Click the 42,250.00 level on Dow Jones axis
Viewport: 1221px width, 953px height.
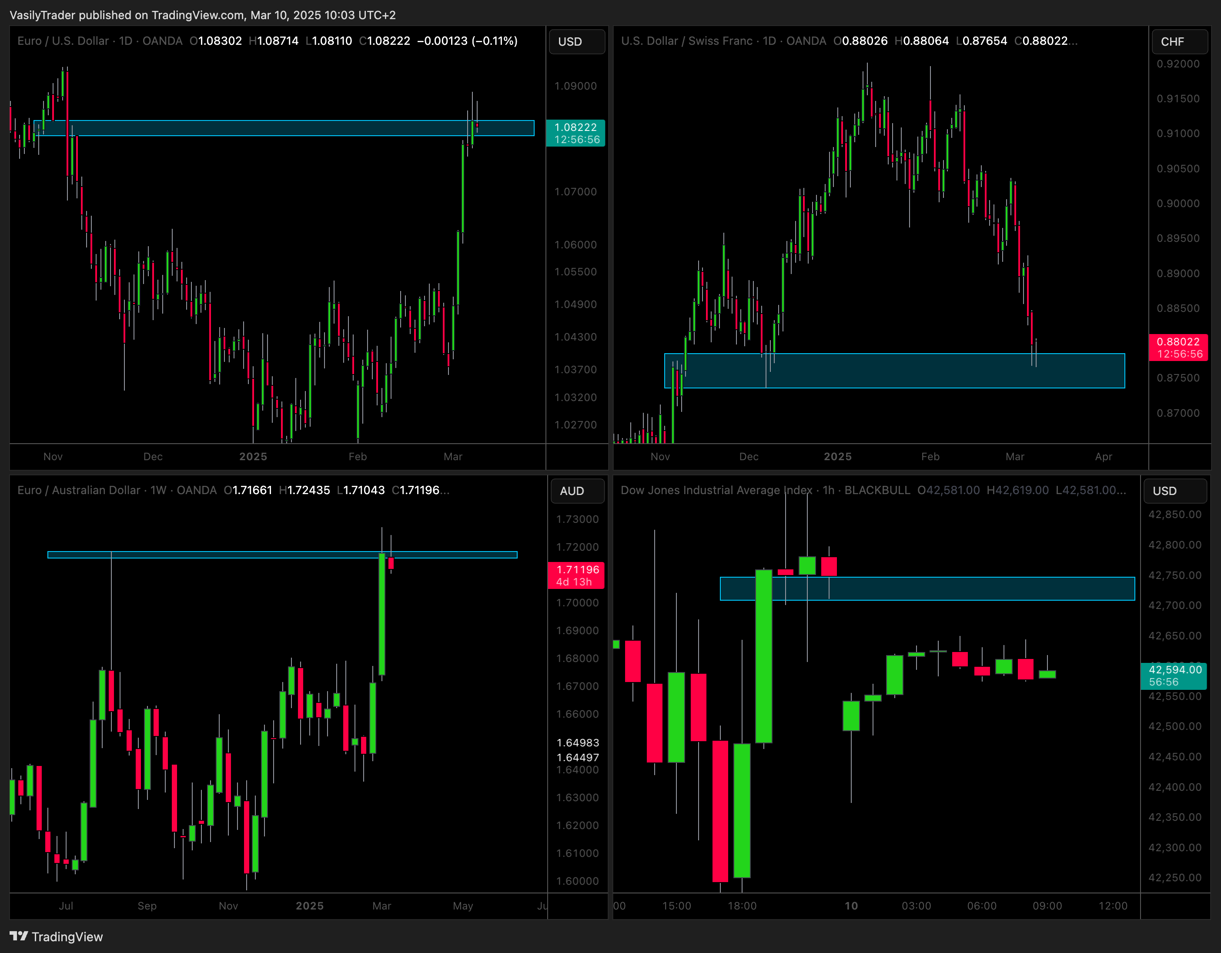coord(1174,878)
